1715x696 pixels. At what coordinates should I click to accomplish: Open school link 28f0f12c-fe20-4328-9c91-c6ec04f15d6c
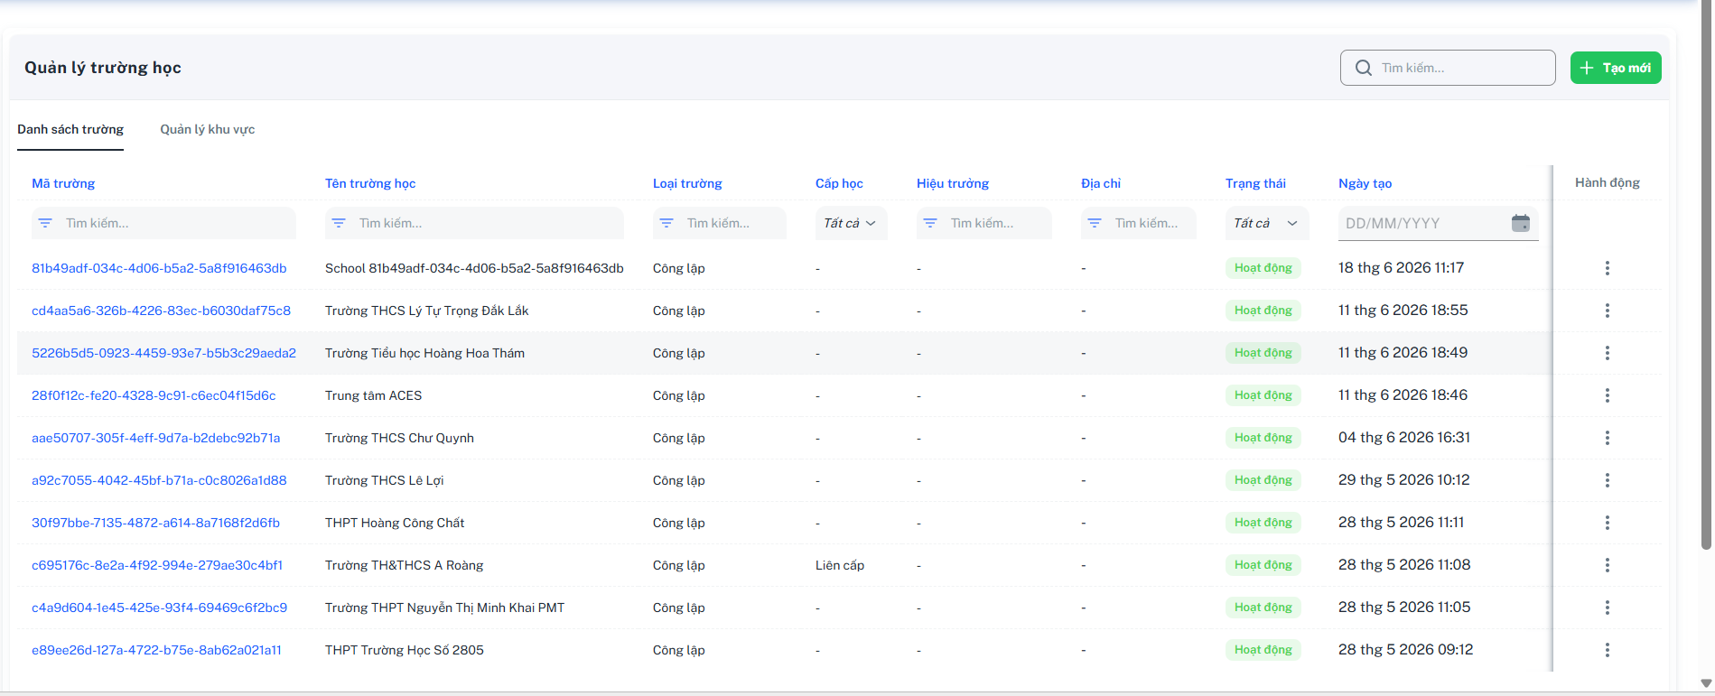point(154,395)
